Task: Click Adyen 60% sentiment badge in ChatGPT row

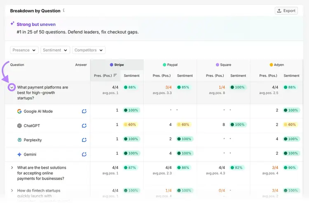Action: pyautogui.click(x=290, y=125)
